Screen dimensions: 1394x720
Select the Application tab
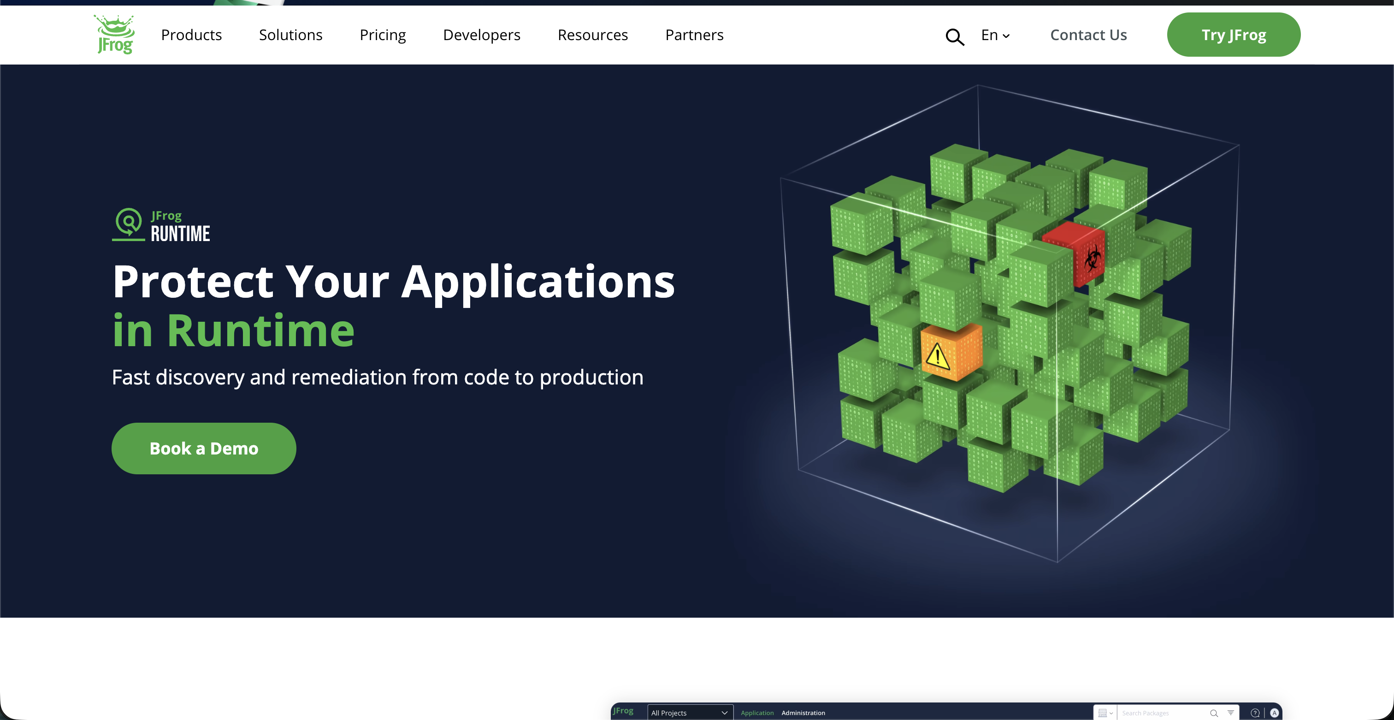click(757, 713)
